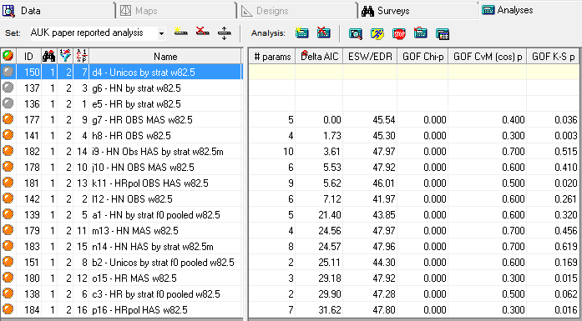Select row a1 - HN by strat f0 pooled
Screen dimensions: 582x321
pos(121,215)
